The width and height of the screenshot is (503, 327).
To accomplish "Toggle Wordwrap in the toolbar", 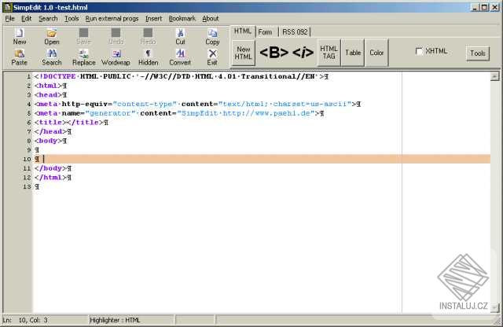I will [x=116, y=57].
